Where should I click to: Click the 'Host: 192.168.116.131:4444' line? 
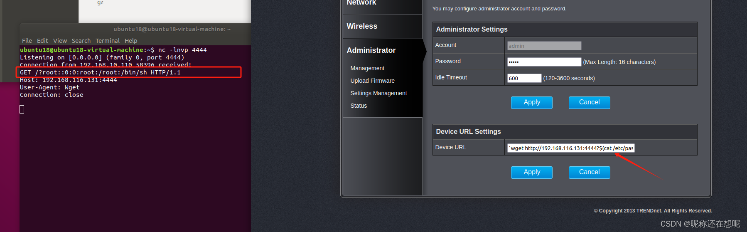(69, 80)
